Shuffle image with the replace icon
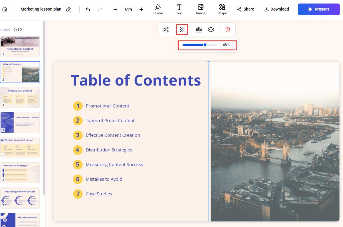The width and height of the screenshot is (343, 227). (x=165, y=30)
